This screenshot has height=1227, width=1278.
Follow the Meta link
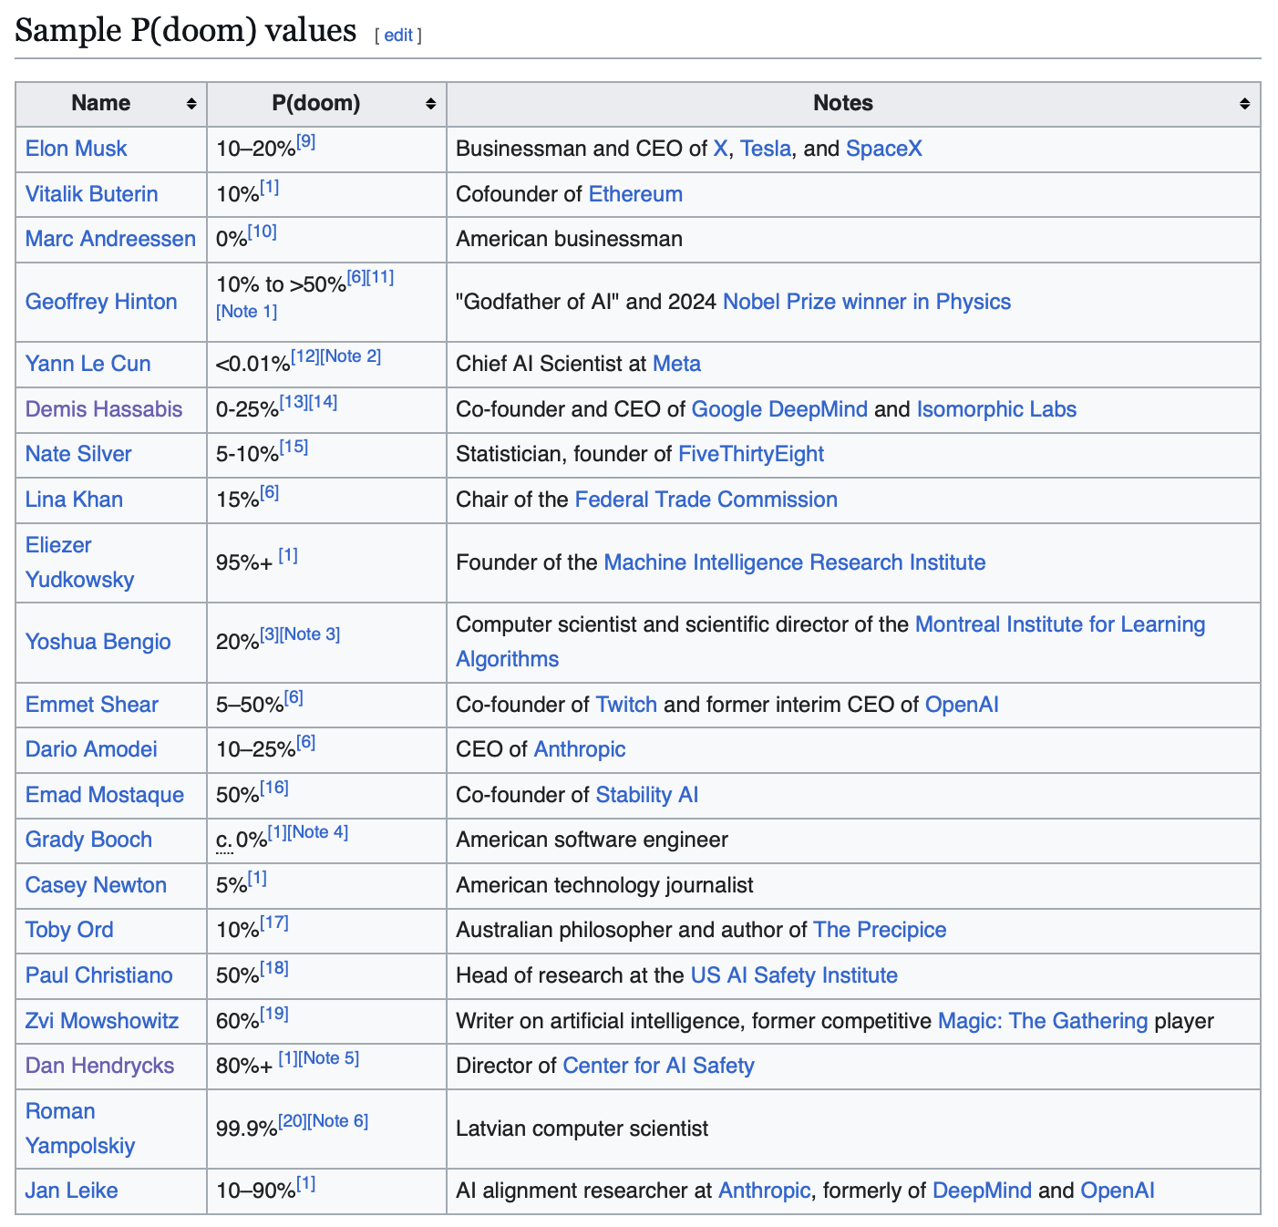coord(677,364)
